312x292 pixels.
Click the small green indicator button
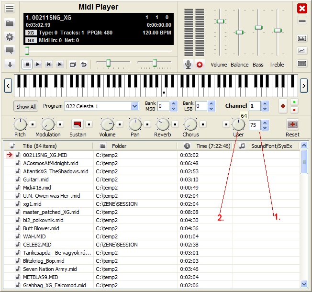point(294,102)
